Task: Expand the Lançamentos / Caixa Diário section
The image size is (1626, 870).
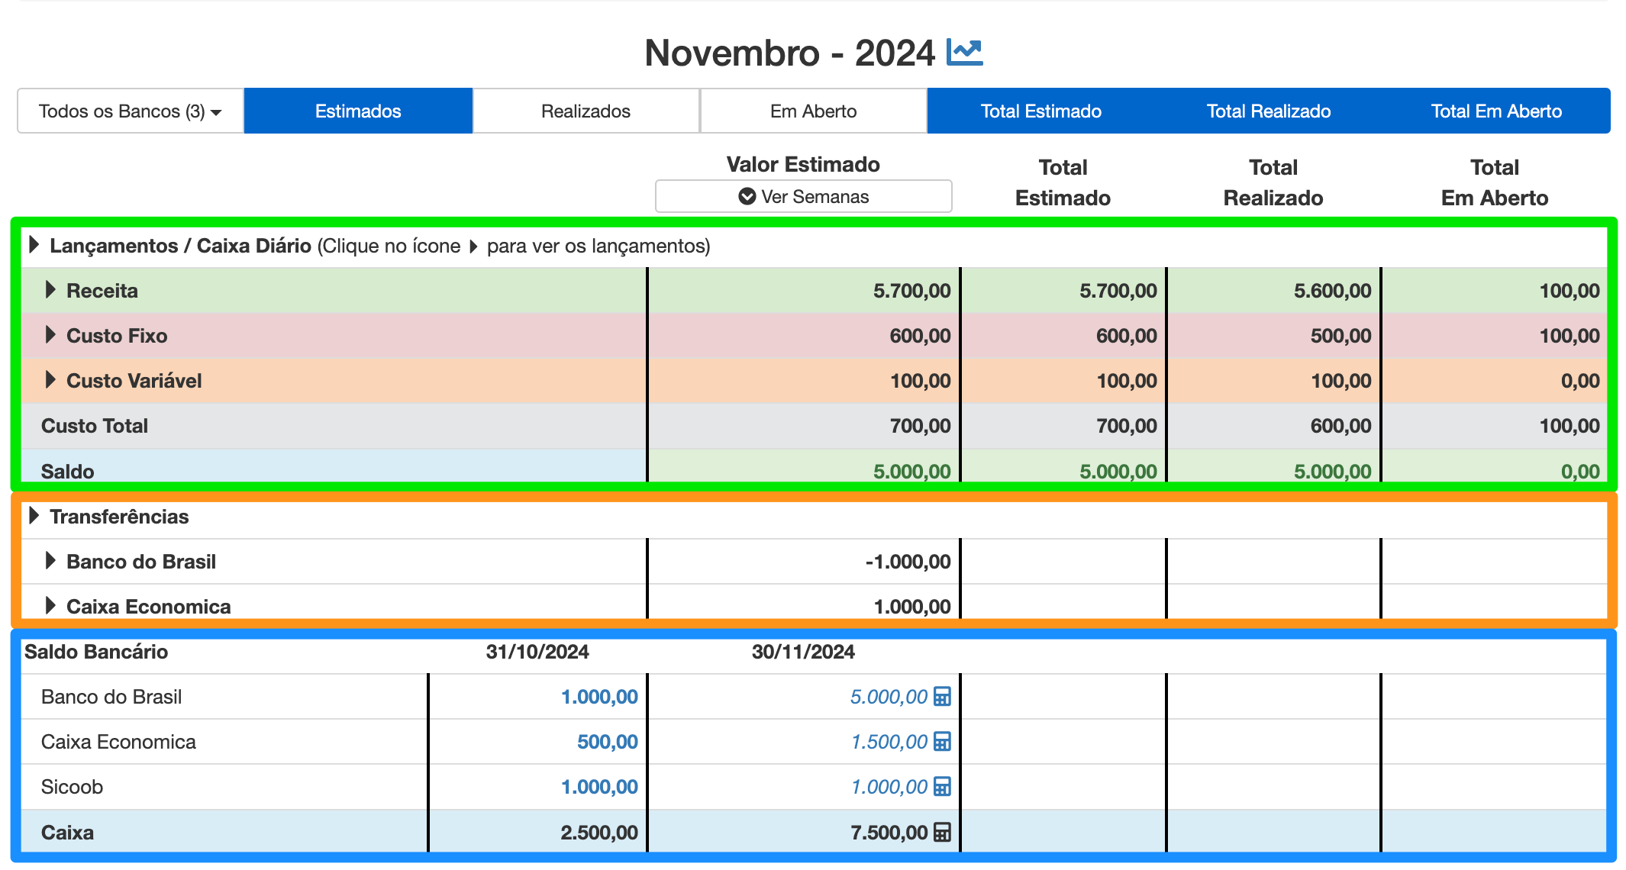Action: pos(34,245)
